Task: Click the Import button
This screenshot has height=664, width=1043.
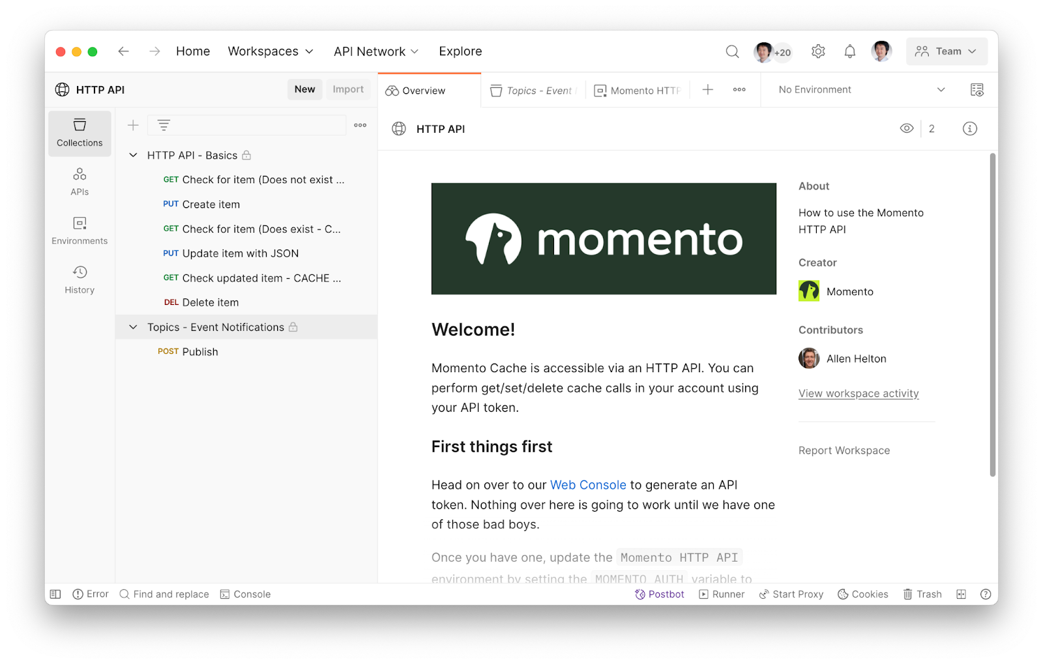Action: pyautogui.click(x=348, y=89)
